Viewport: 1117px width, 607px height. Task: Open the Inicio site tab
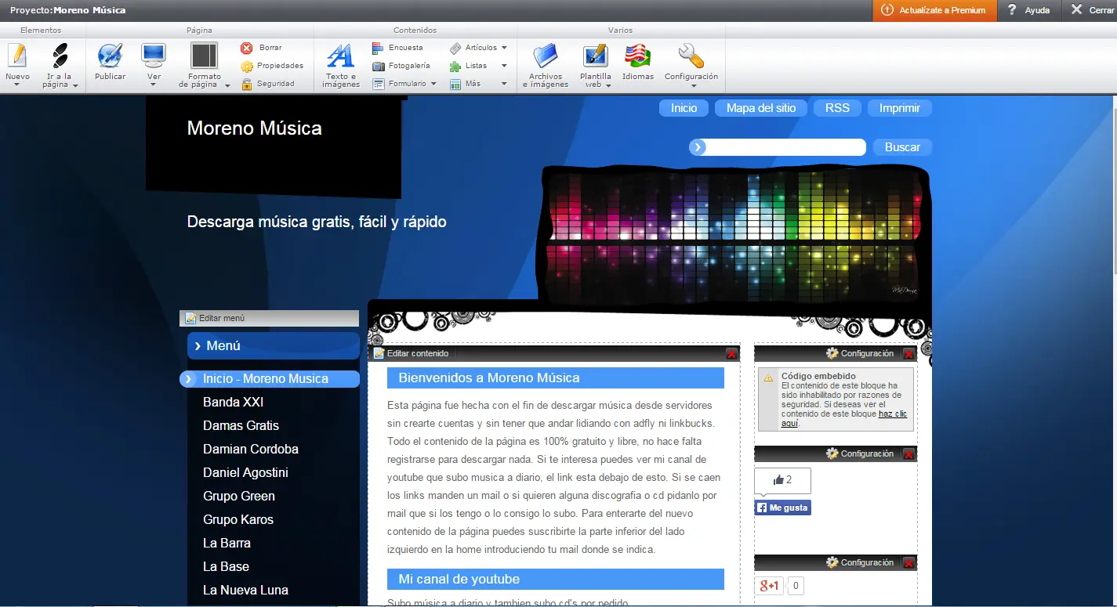point(684,108)
